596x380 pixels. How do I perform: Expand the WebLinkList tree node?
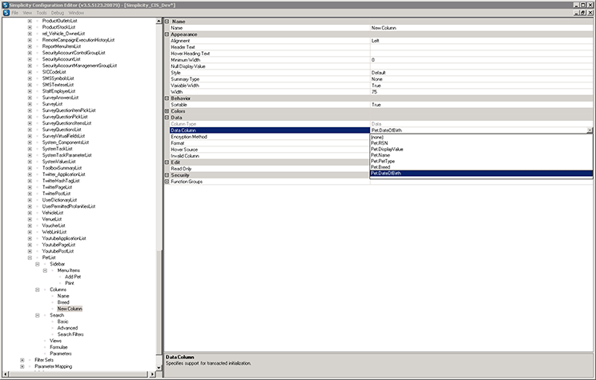pyautogui.click(x=30, y=232)
